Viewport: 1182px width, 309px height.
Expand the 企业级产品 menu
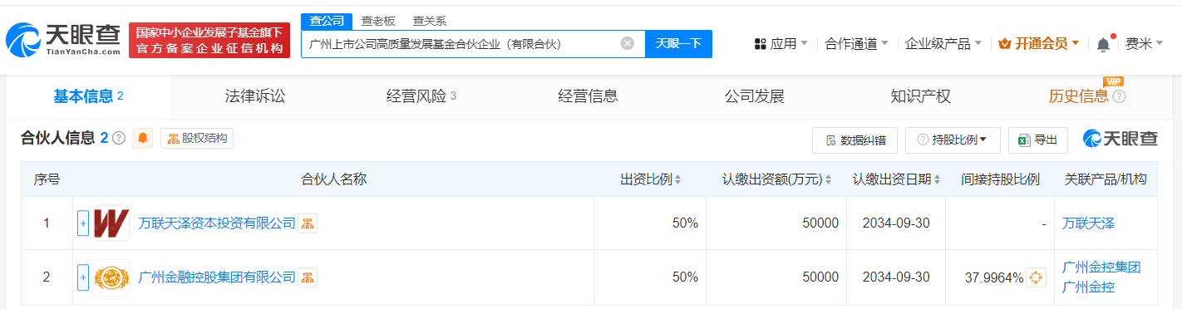click(943, 43)
